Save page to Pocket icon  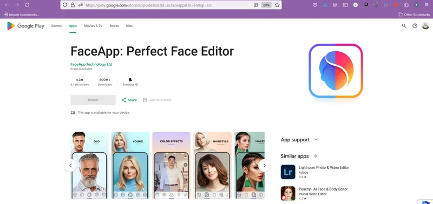(315, 5)
